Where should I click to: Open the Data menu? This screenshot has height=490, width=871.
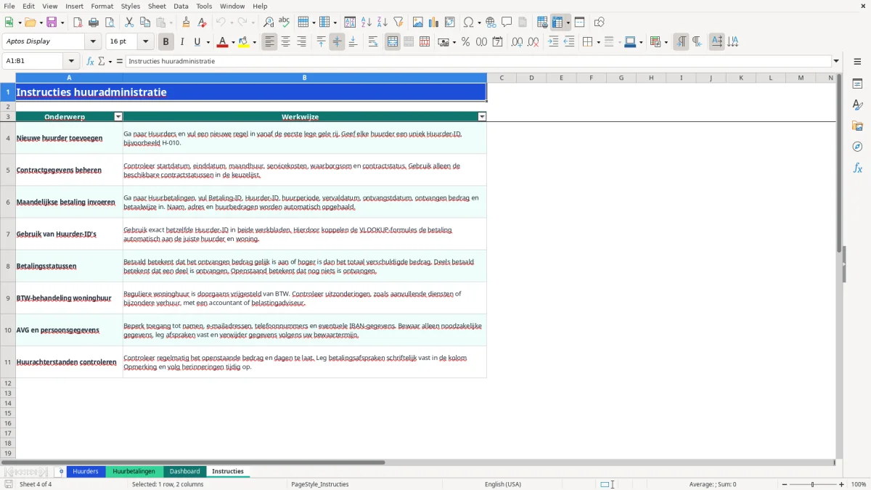(x=181, y=6)
